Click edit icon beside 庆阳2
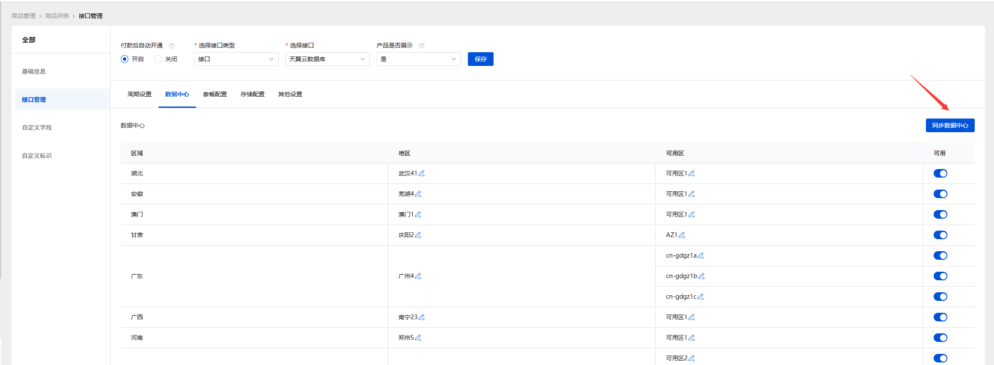 418,235
